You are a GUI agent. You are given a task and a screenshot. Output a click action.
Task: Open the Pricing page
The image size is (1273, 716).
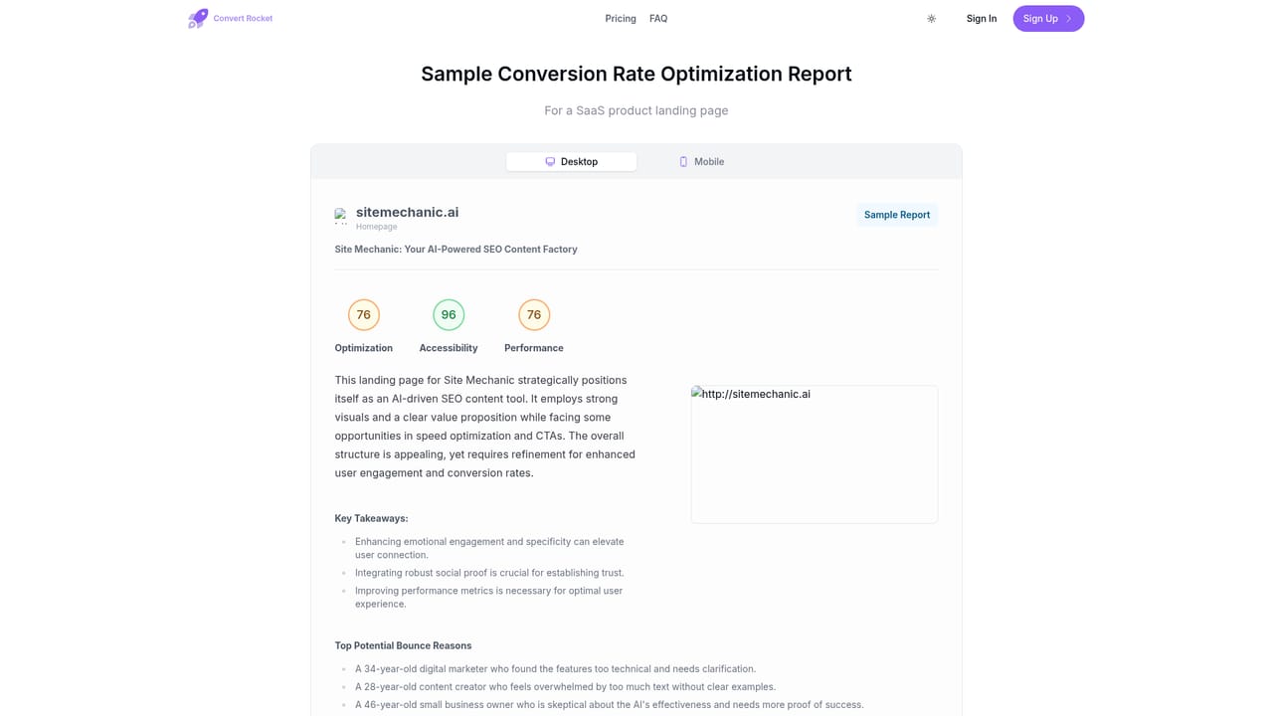pos(621,19)
